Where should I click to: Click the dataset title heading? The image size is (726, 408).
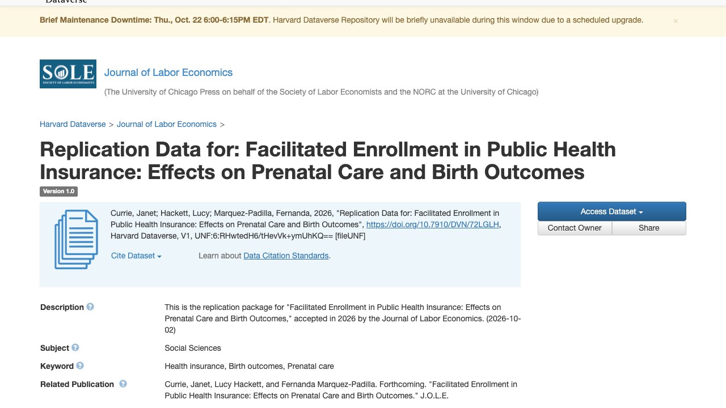pyautogui.click(x=328, y=160)
